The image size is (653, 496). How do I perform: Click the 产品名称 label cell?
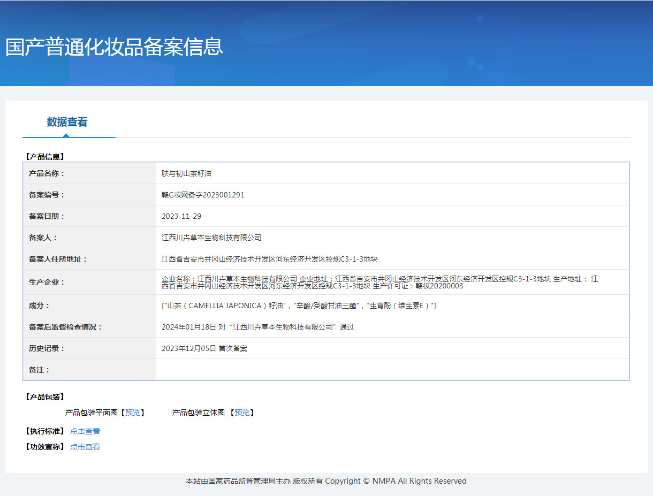click(x=47, y=173)
